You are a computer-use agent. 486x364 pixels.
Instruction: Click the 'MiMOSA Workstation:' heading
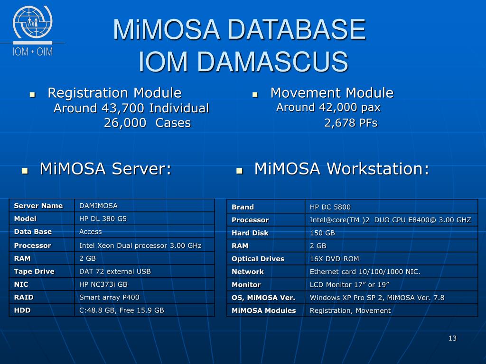(342, 169)
